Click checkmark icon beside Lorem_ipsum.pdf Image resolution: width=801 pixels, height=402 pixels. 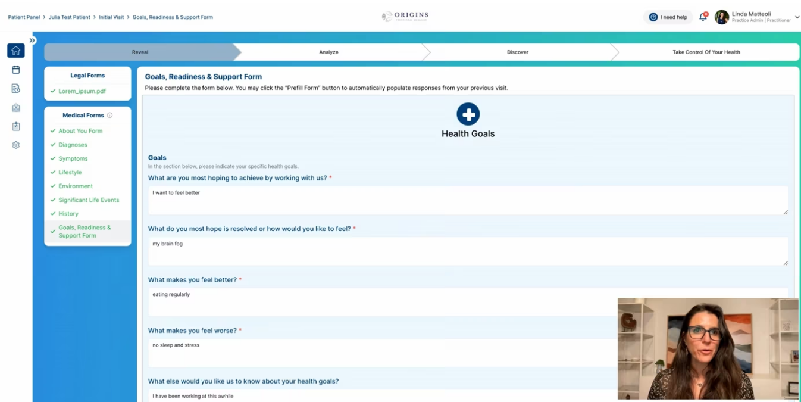53,91
